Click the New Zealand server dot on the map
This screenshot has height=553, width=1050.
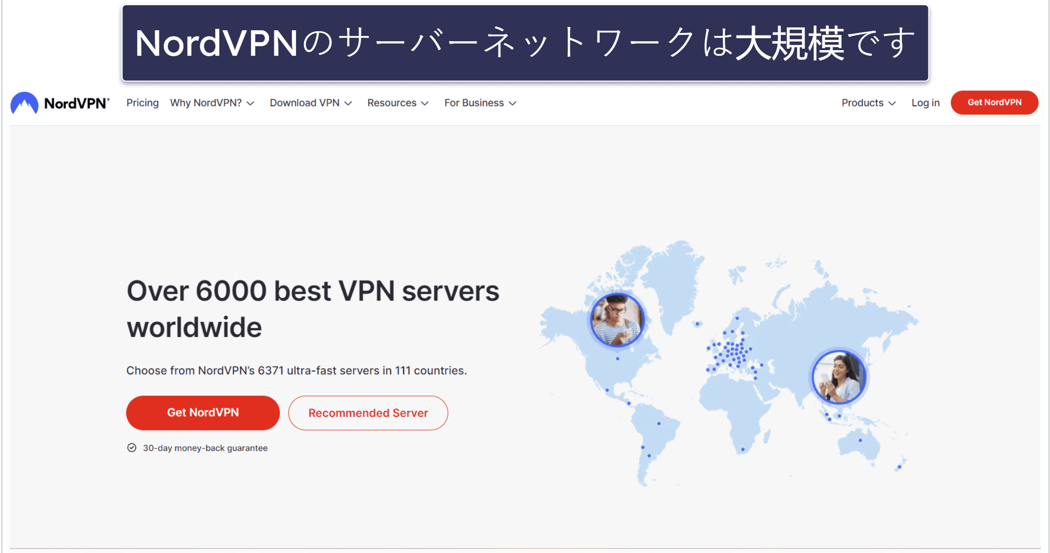[899, 467]
